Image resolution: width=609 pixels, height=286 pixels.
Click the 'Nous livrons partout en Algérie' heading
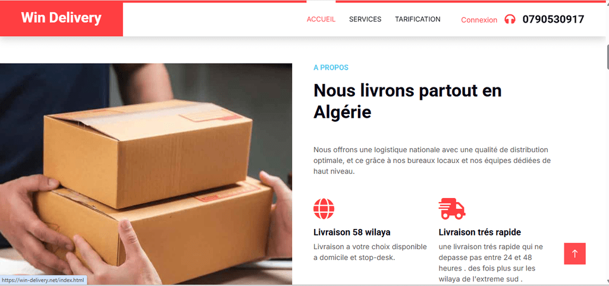tap(407, 101)
